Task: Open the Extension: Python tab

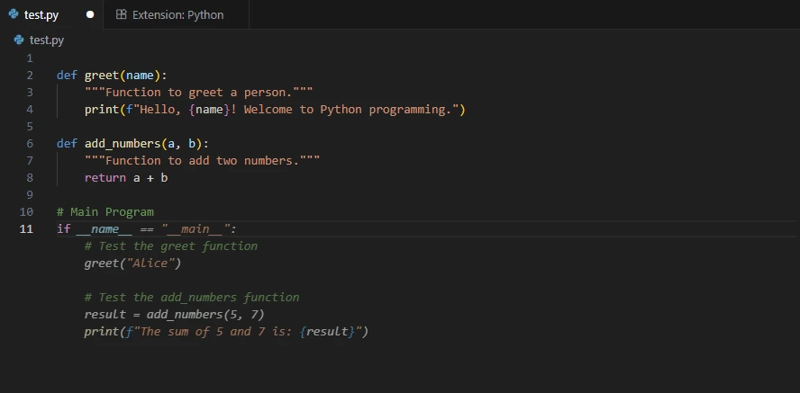Action: click(x=176, y=14)
